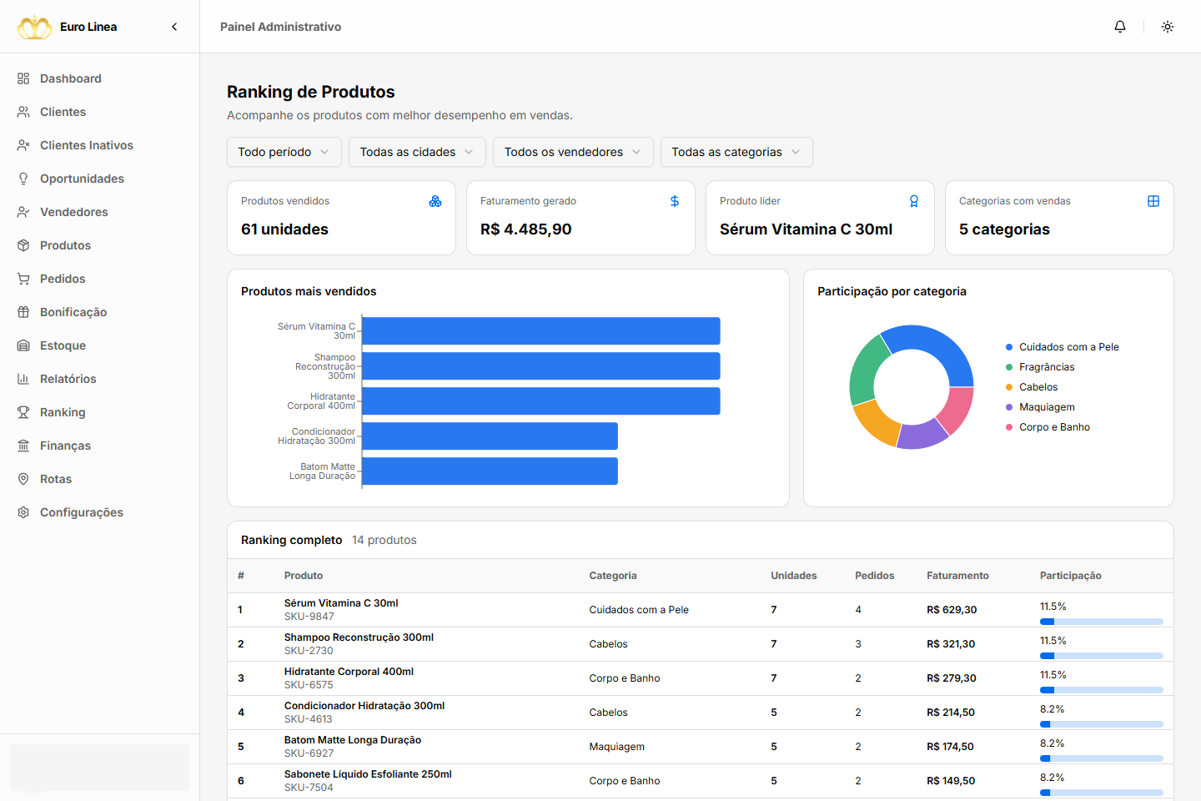Image resolution: width=1201 pixels, height=801 pixels.
Task: Open Pedidos menu entry
Action: (x=99, y=279)
